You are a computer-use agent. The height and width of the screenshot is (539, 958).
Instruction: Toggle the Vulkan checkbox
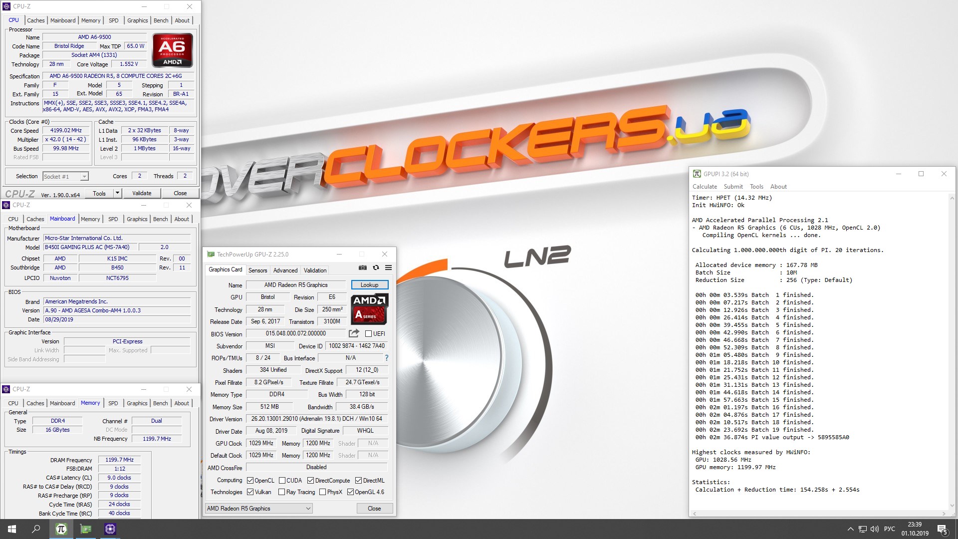[x=250, y=492]
